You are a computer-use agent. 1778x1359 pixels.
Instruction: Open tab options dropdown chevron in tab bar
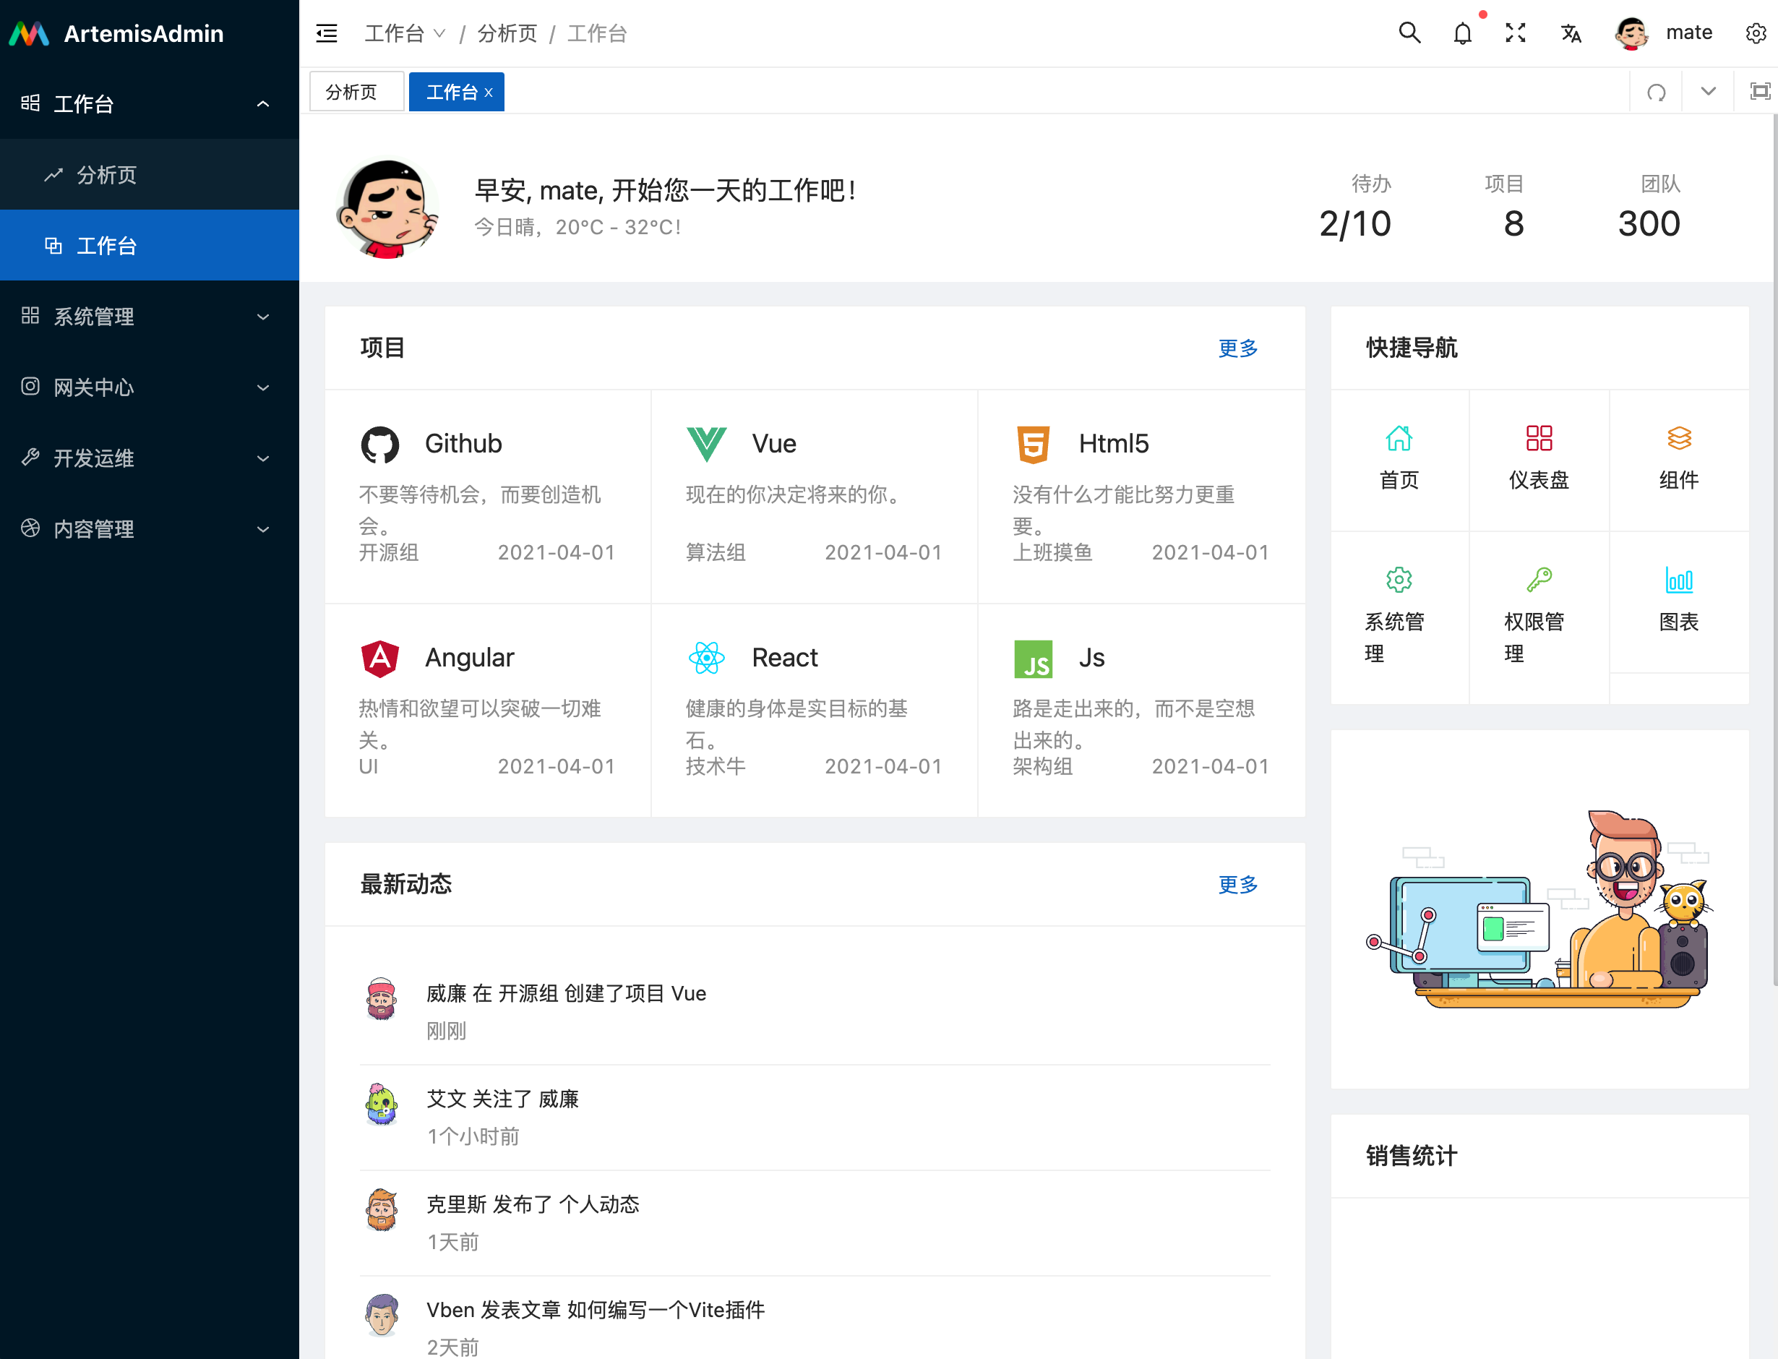pyautogui.click(x=1708, y=91)
